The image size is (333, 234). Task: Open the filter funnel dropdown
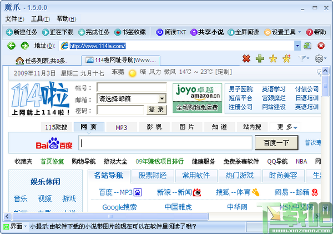click(x=303, y=58)
